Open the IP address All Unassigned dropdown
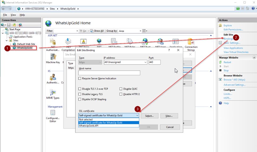The width and height of the screenshot is (257, 152). point(126,62)
